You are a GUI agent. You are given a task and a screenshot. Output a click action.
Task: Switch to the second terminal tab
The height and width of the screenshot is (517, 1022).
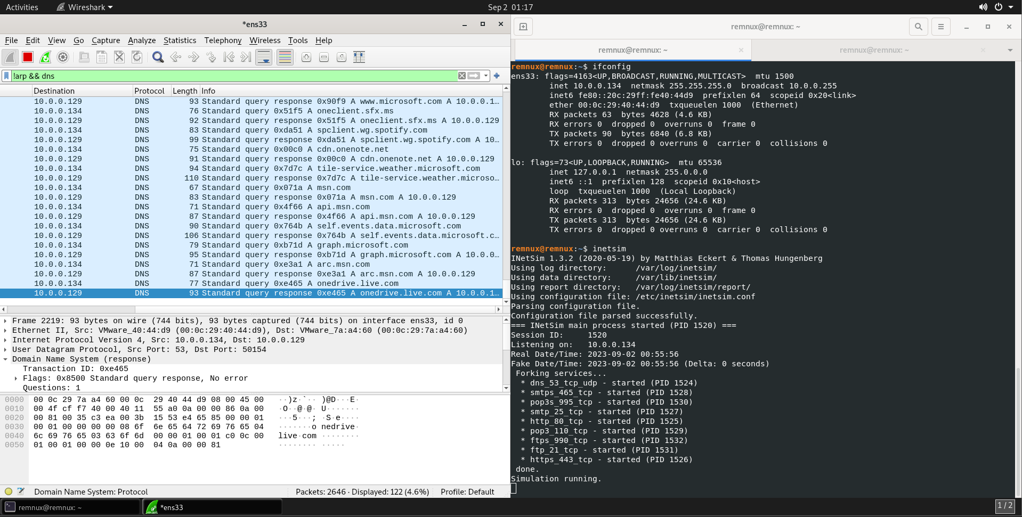tap(873, 50)
